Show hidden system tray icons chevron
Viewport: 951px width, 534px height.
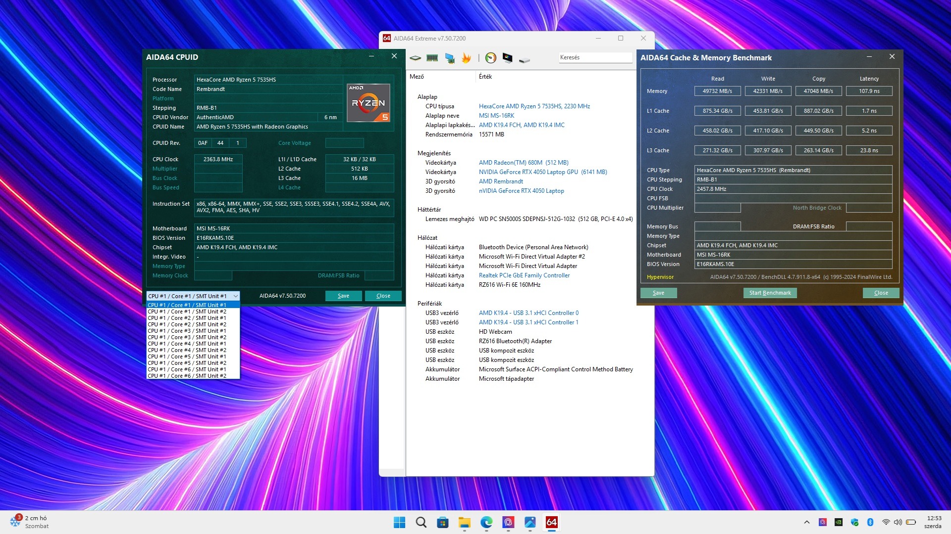tap(807, 522)
